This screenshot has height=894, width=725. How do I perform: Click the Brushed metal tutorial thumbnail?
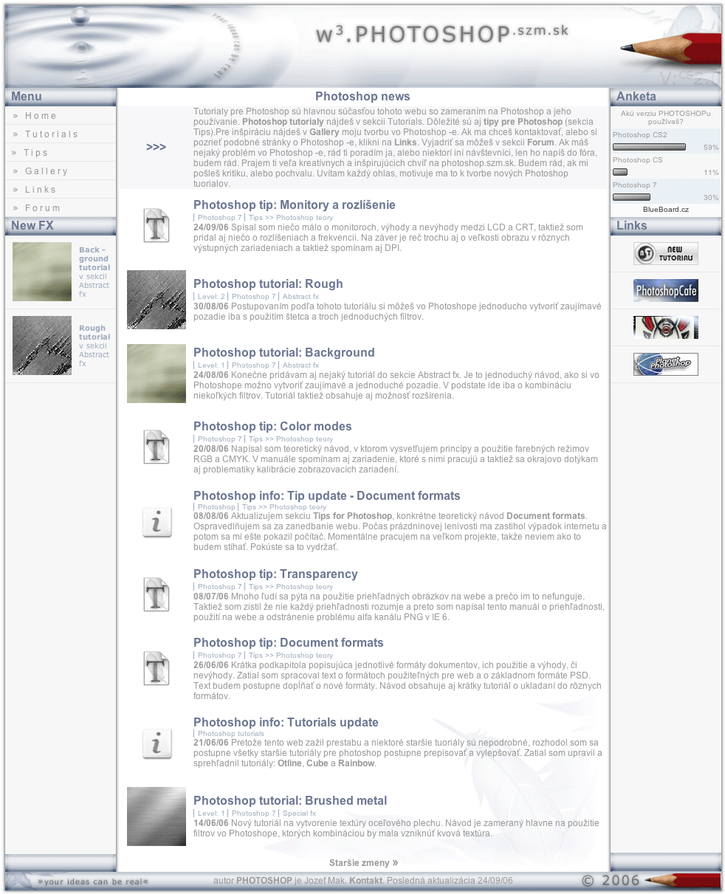157,816
